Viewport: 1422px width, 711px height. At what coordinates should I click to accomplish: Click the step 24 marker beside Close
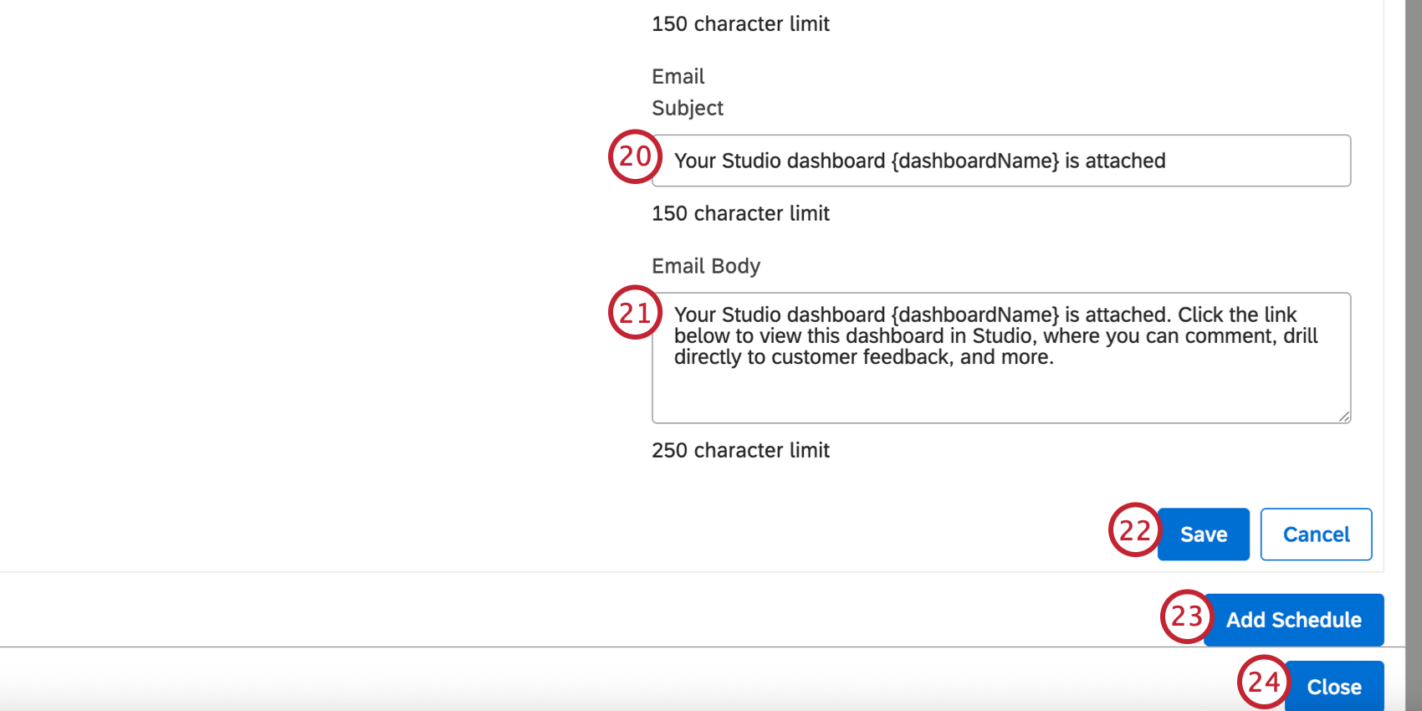[1263, 683]
